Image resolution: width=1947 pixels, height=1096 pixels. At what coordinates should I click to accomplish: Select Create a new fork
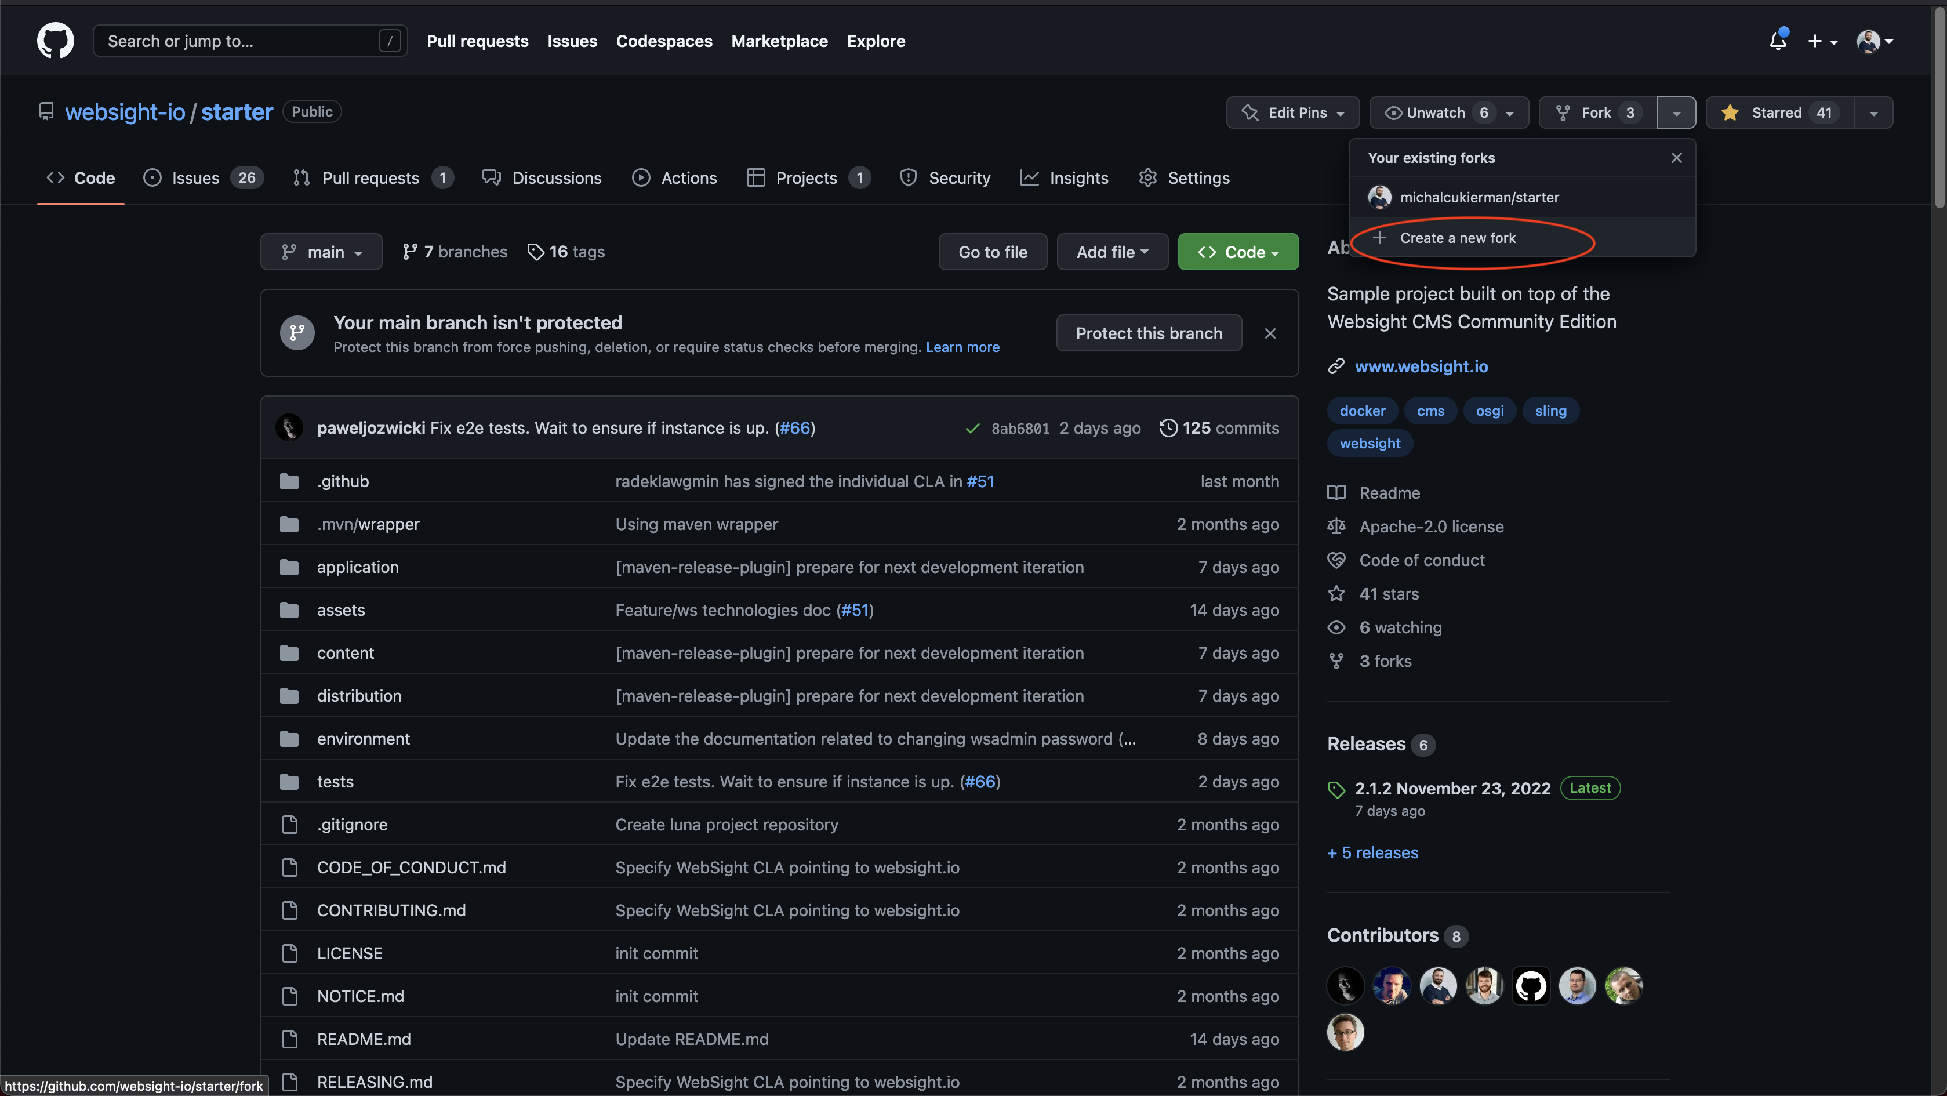point(1521,237)
